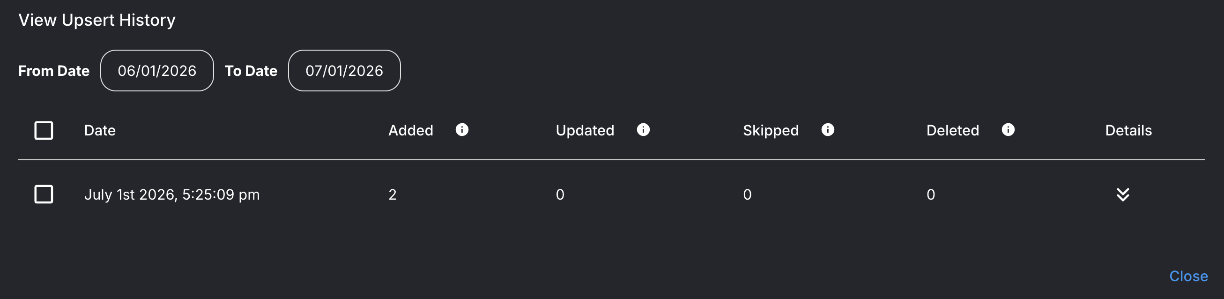
Task: Tick the select-all checkbox in the header
Action: tap(44, 130)
